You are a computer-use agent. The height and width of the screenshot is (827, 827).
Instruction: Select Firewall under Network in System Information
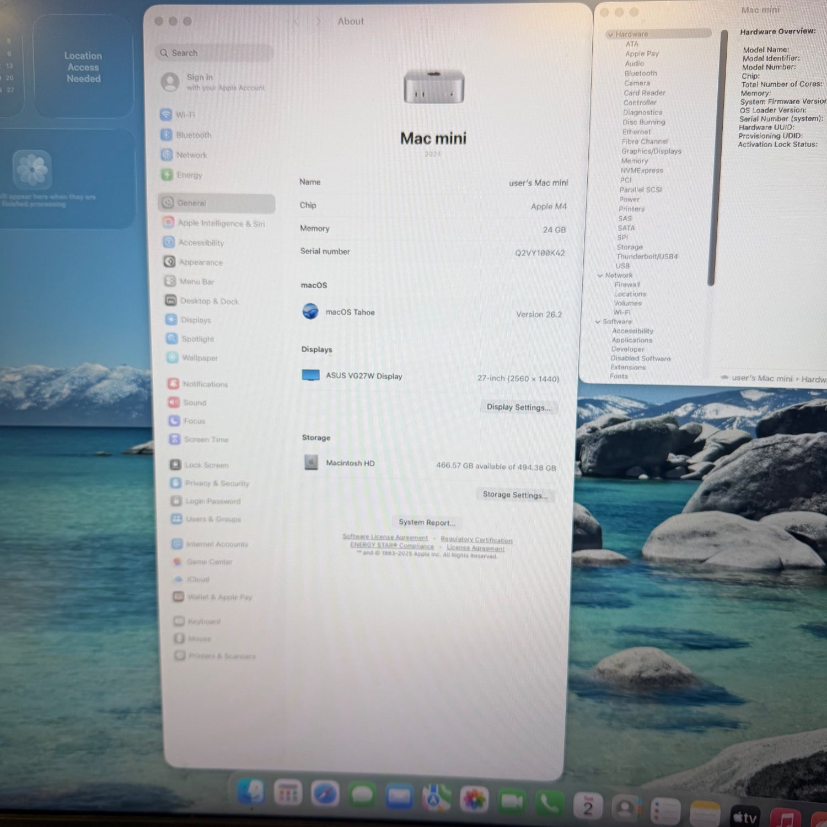pos(627,284)
